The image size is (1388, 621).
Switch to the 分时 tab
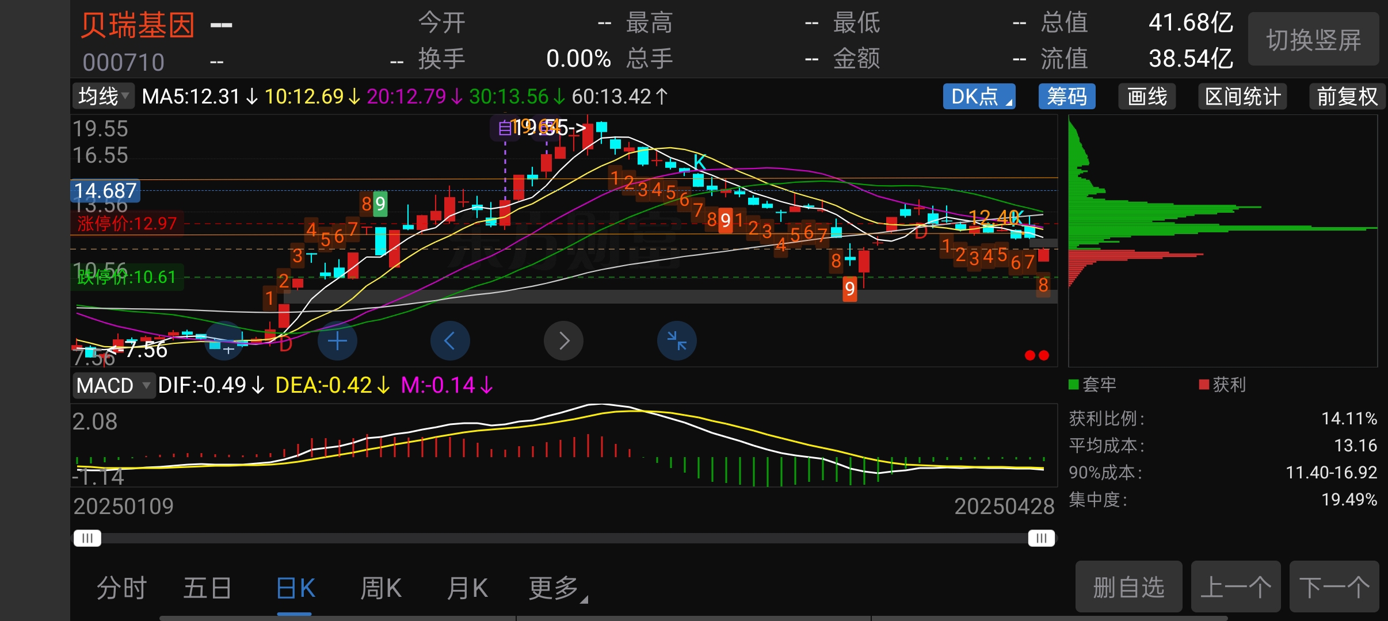click(x=122, y=588)
